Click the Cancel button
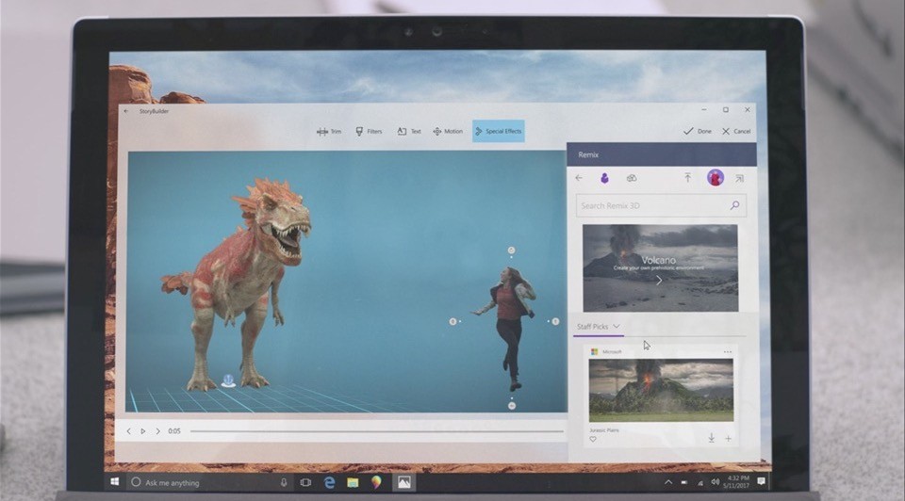Screen dimensions: 905x501 tap(736, 132)
